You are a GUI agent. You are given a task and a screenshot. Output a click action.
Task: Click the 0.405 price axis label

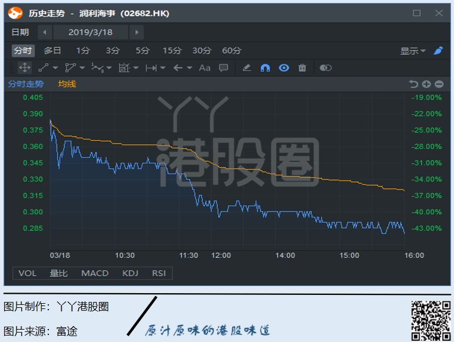point(33,98)
